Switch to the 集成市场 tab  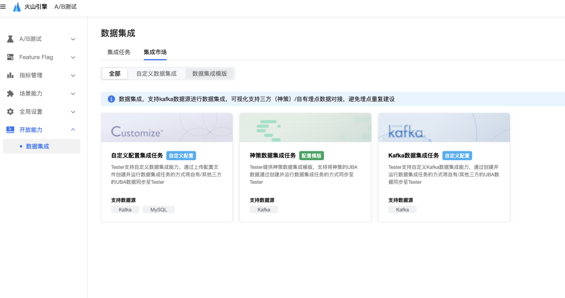[155, 52]
